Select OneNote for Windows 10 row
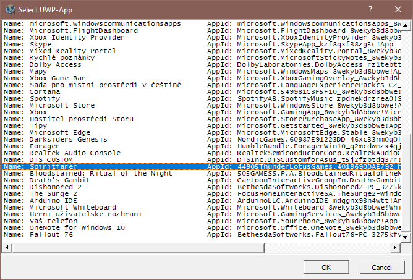Image resolution: width=413 pixels, height=280 pixels. (201, 228)
